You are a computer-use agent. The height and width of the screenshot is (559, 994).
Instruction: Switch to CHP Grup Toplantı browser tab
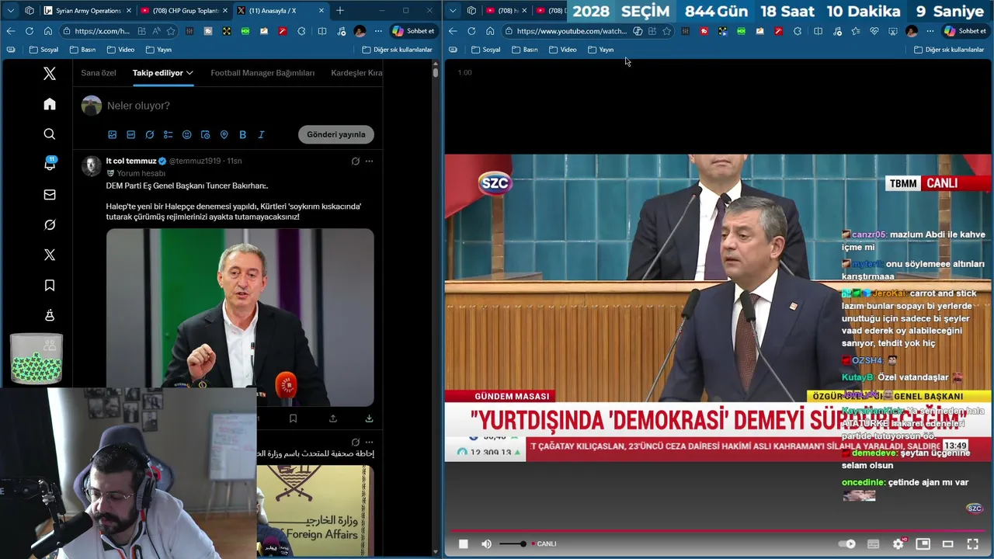pyautogui.click(x=183, y=11)
